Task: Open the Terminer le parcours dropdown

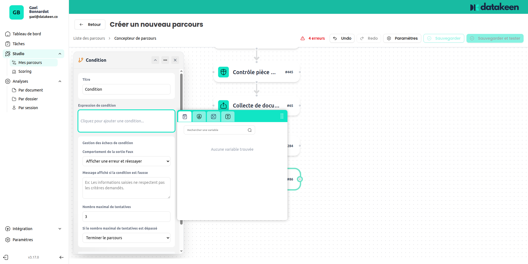Action: pos(126,238)
